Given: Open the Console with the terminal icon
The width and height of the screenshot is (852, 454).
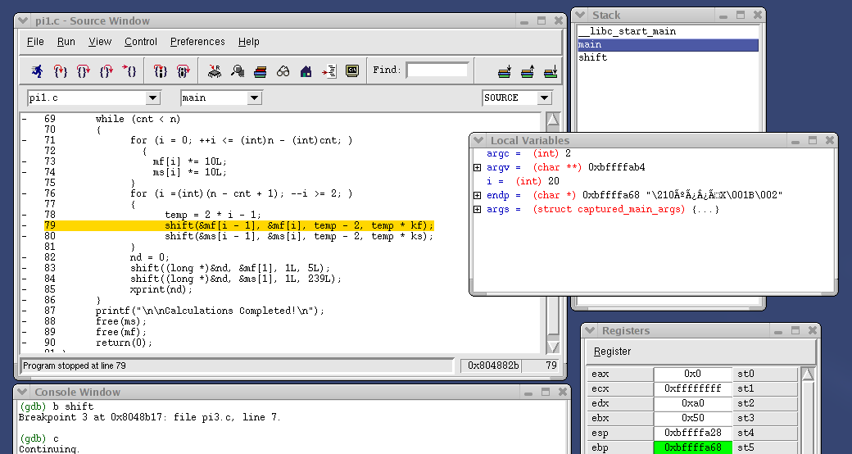Looking at the screenshot, I should pyautogui.click(x=352, y=70).
